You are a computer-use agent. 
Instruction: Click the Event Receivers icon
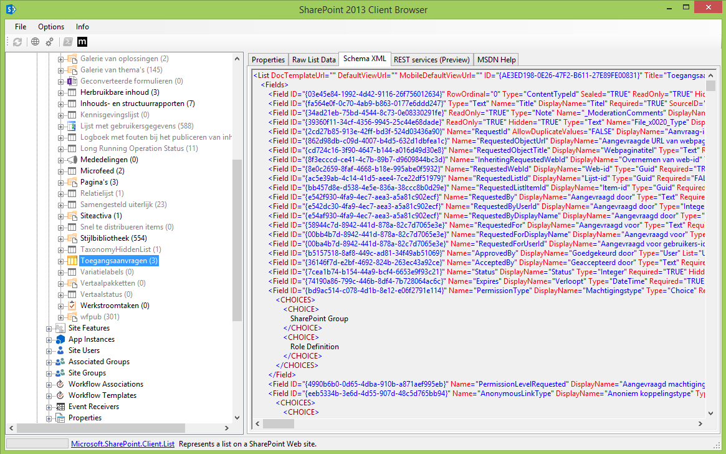click(x=61, y=406)
